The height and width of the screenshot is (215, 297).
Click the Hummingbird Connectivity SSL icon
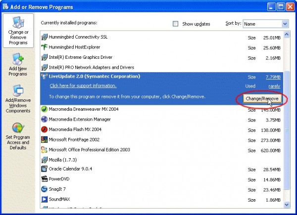pos(45,37)
